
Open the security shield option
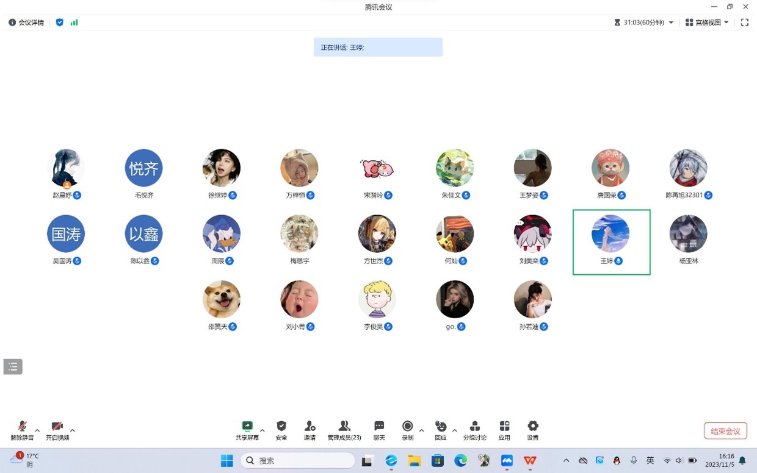pyautogui.click(x=281, y=427)
